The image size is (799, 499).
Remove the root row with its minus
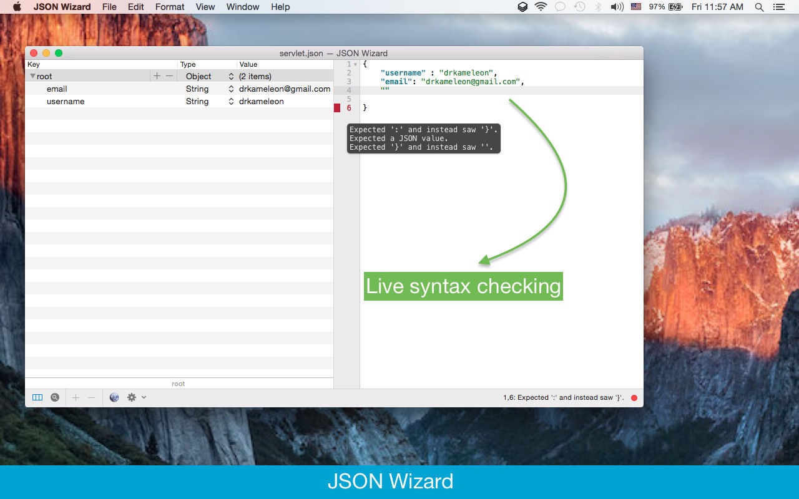[169, 76]
